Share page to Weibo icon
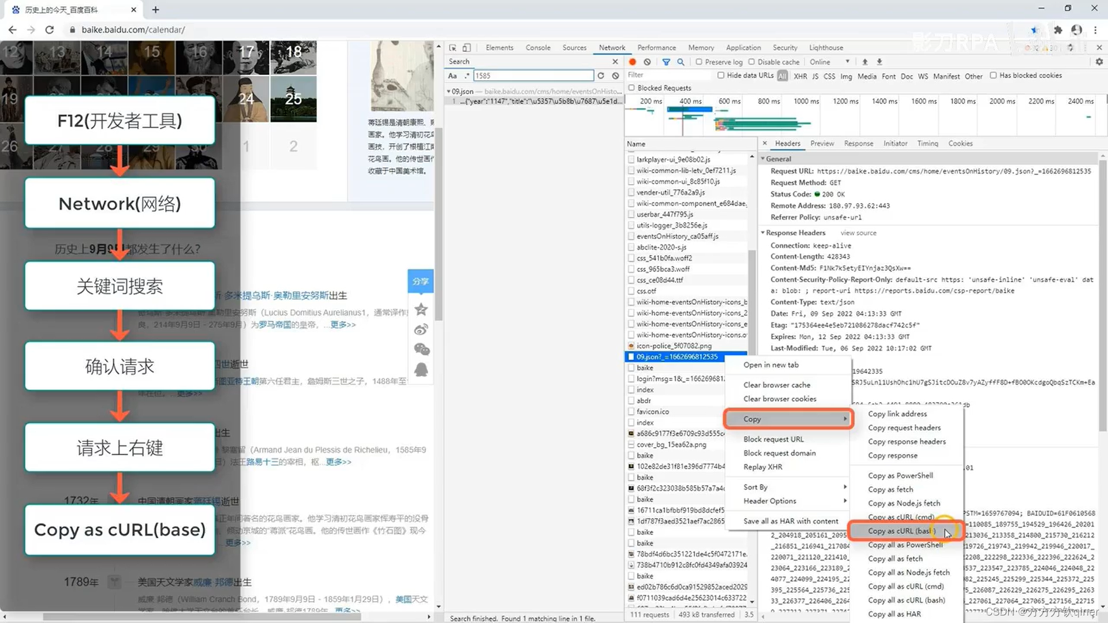The width and height of the screenshot is (1108, 623). (421, 329)
